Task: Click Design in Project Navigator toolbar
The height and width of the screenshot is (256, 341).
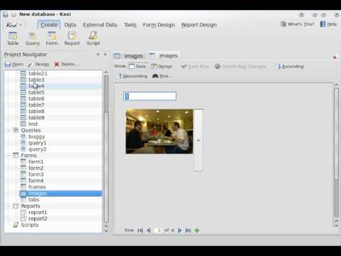Action: (38, 64)
